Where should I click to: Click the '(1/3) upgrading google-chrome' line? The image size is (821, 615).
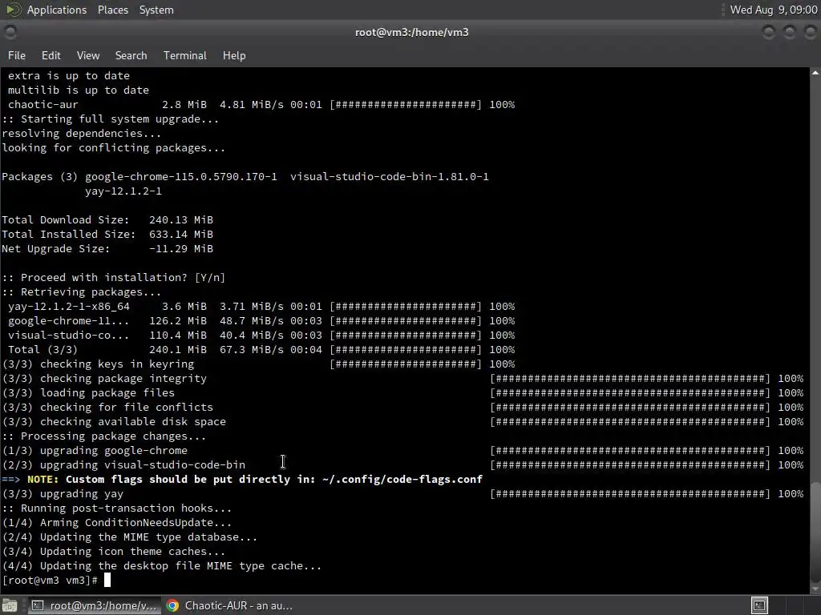(95, 451)
